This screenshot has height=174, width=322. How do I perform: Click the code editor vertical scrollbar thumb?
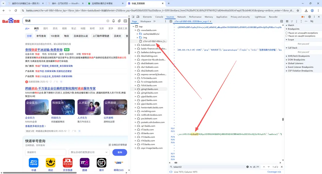[283, 119]
